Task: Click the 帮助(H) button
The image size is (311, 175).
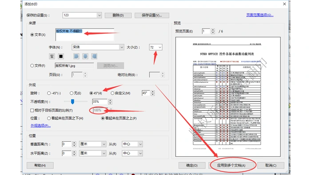Action: click(40, 165)
